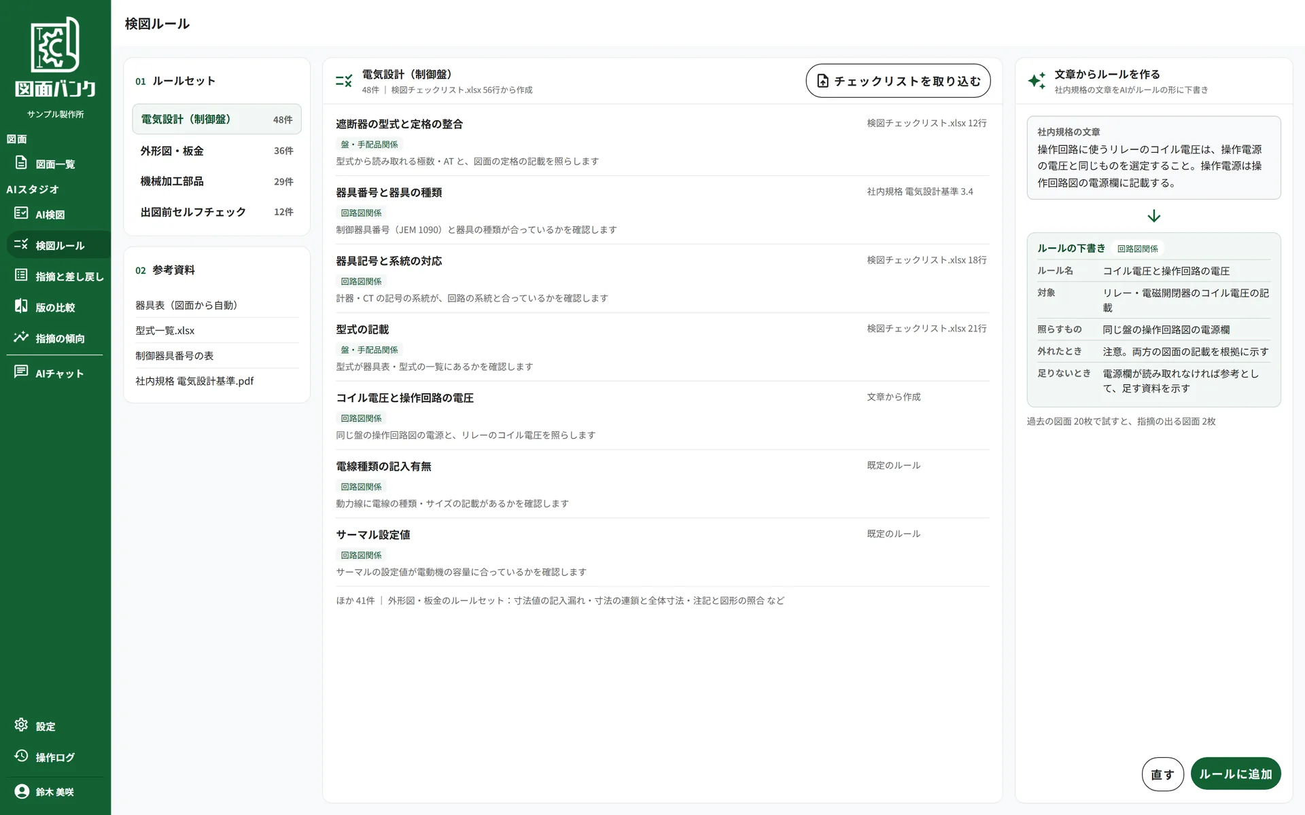Open 制御器具番号の表 reference
Screen dimensions: 1305x815
pyautogui.click(x=217, y=355)
